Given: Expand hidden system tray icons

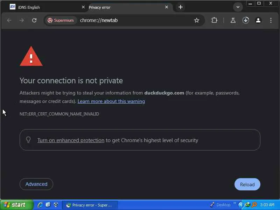Looking at the screenshot, I should [x=241, y=205].
